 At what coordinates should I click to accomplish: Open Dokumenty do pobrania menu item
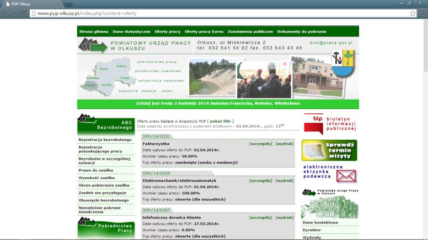[302, 31]
